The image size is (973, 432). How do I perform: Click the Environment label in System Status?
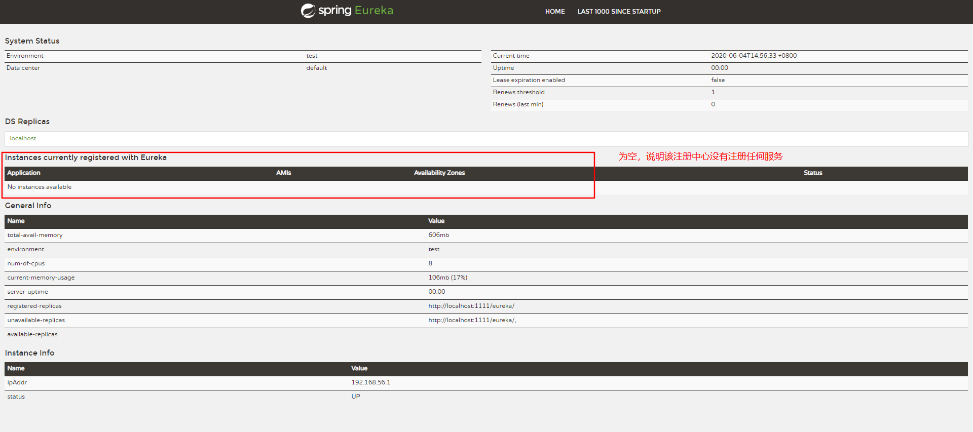(25, 56)
